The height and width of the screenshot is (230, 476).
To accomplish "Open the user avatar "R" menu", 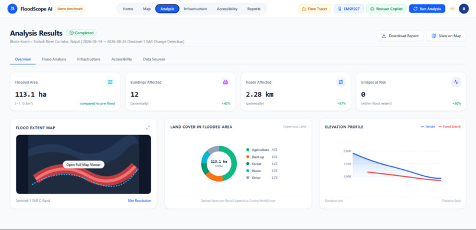I will (x=464, y=9).
